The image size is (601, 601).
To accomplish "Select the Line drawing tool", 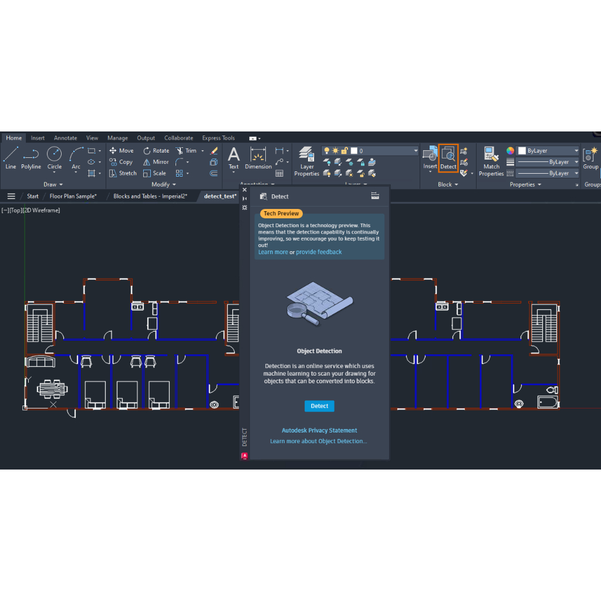I will (11, 158).
